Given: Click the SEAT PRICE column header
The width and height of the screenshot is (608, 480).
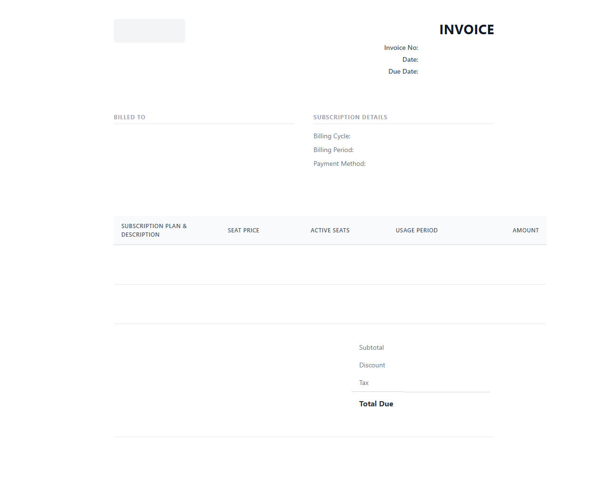Looking at the screenshot, I should click(244, 230).
